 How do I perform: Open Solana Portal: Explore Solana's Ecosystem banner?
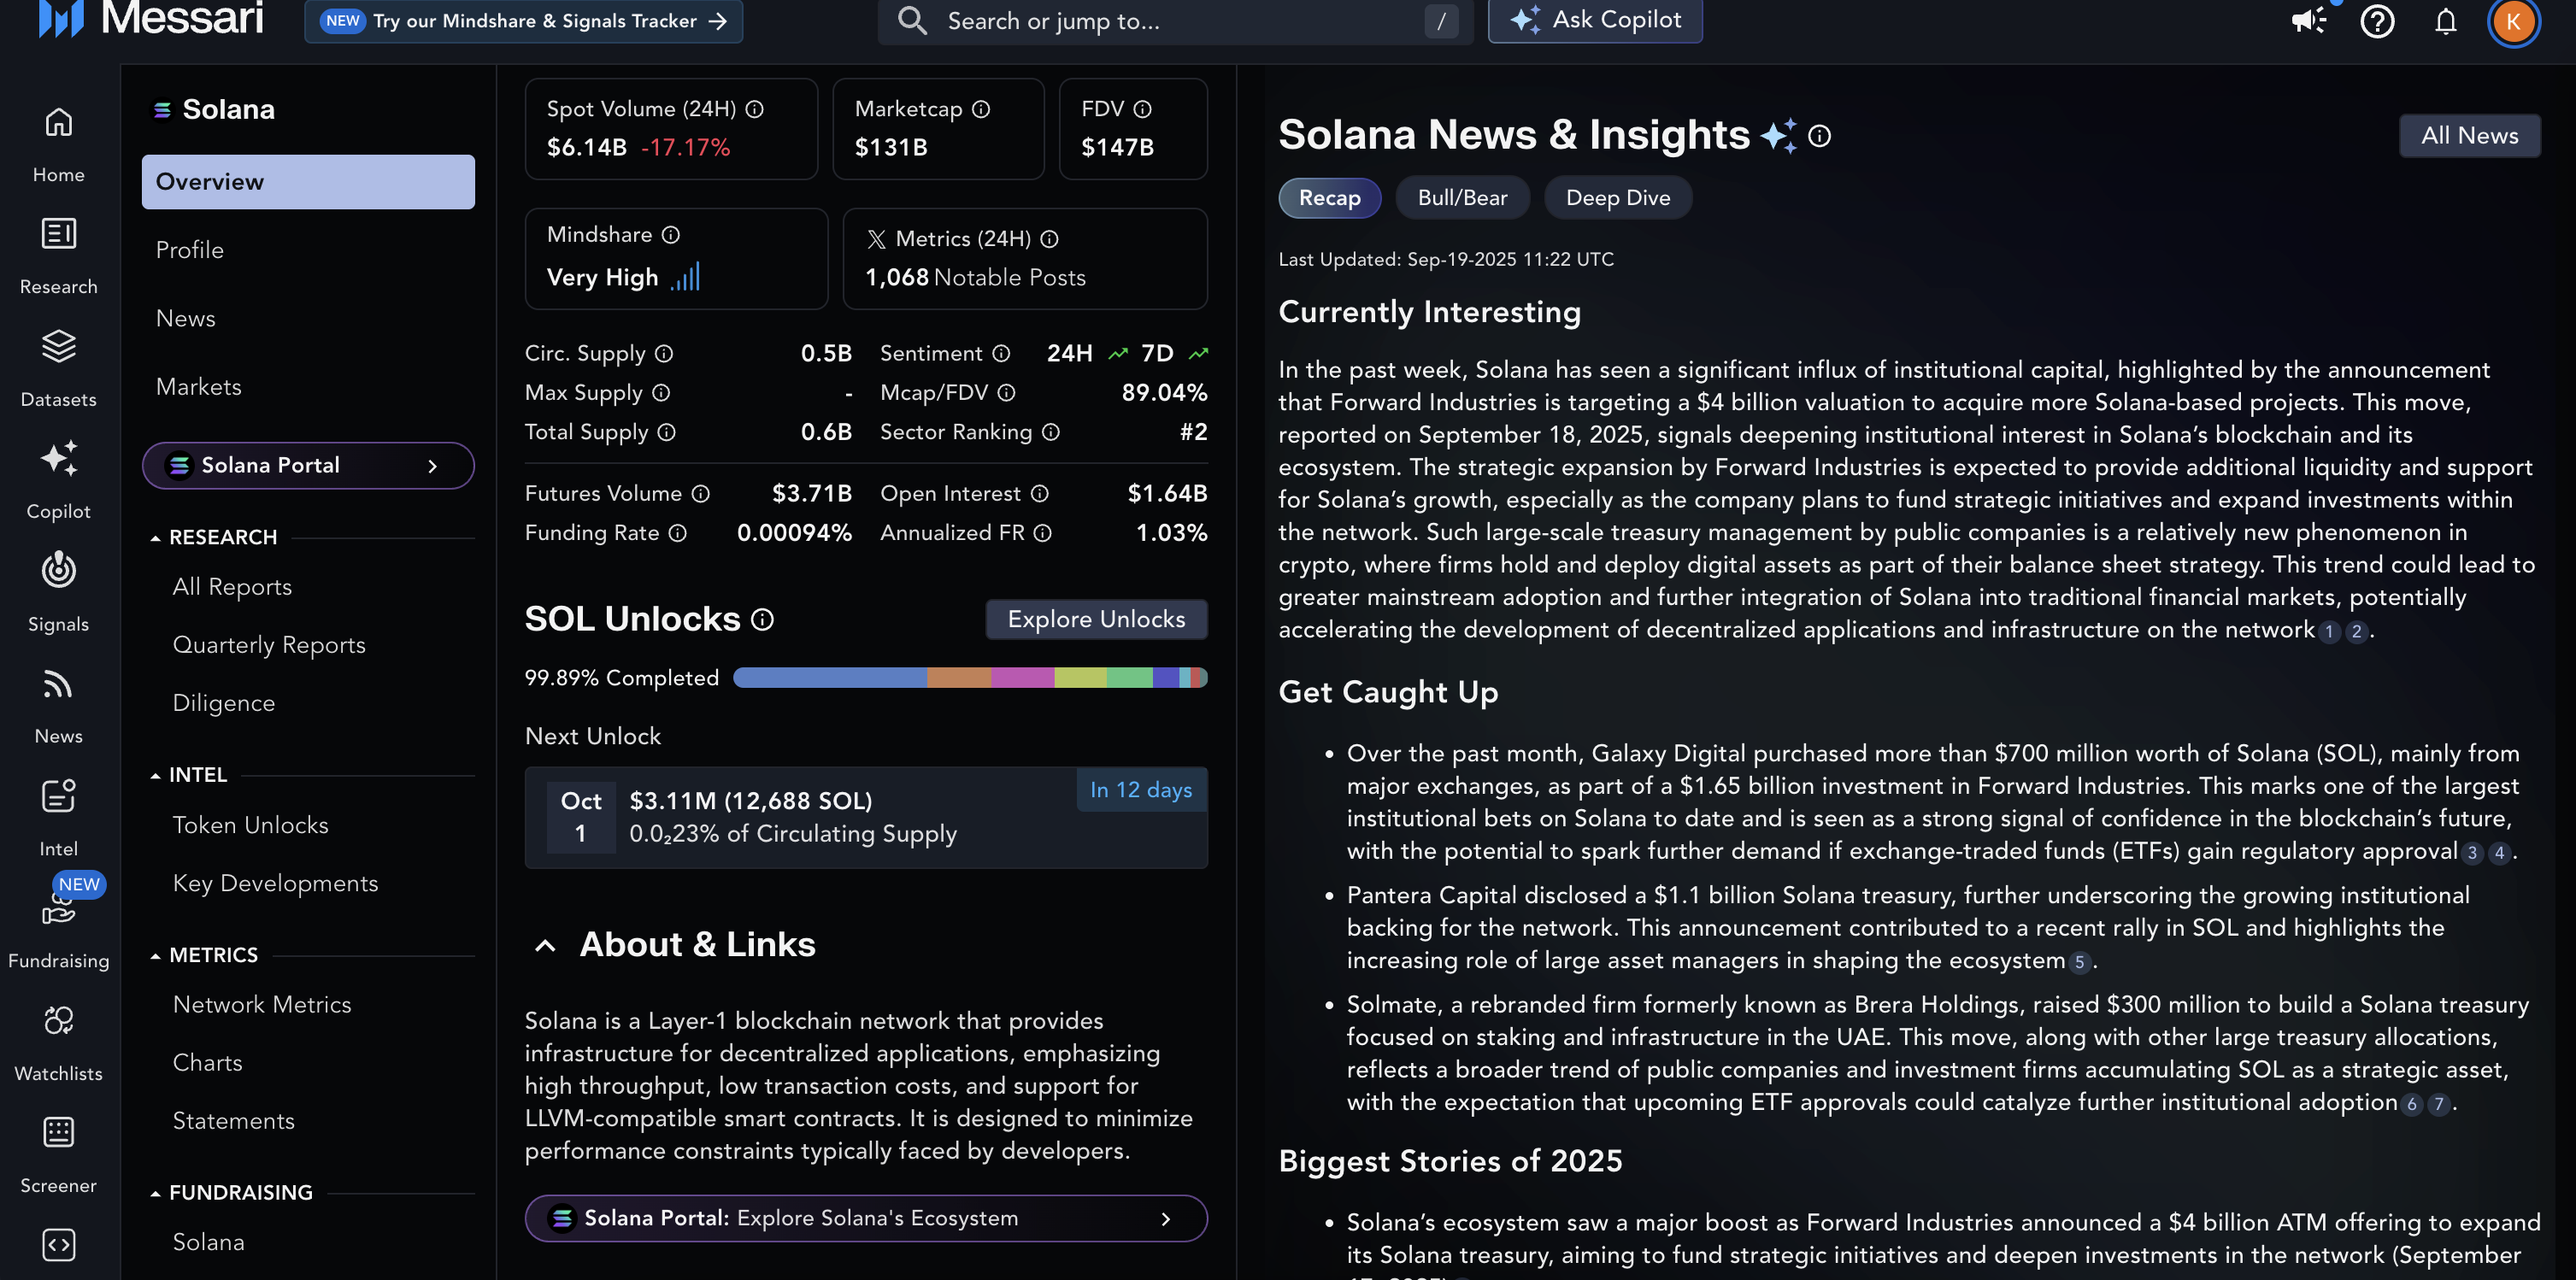866,1218
